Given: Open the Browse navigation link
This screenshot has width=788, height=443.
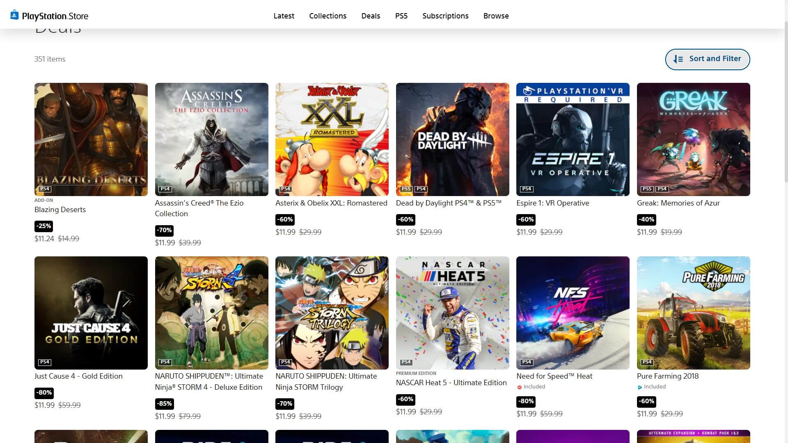Looking at the screenshot, I should (496, 16).
